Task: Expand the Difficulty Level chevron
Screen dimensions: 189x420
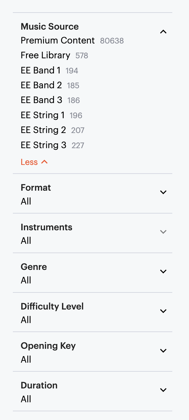Action: [163, 311]
